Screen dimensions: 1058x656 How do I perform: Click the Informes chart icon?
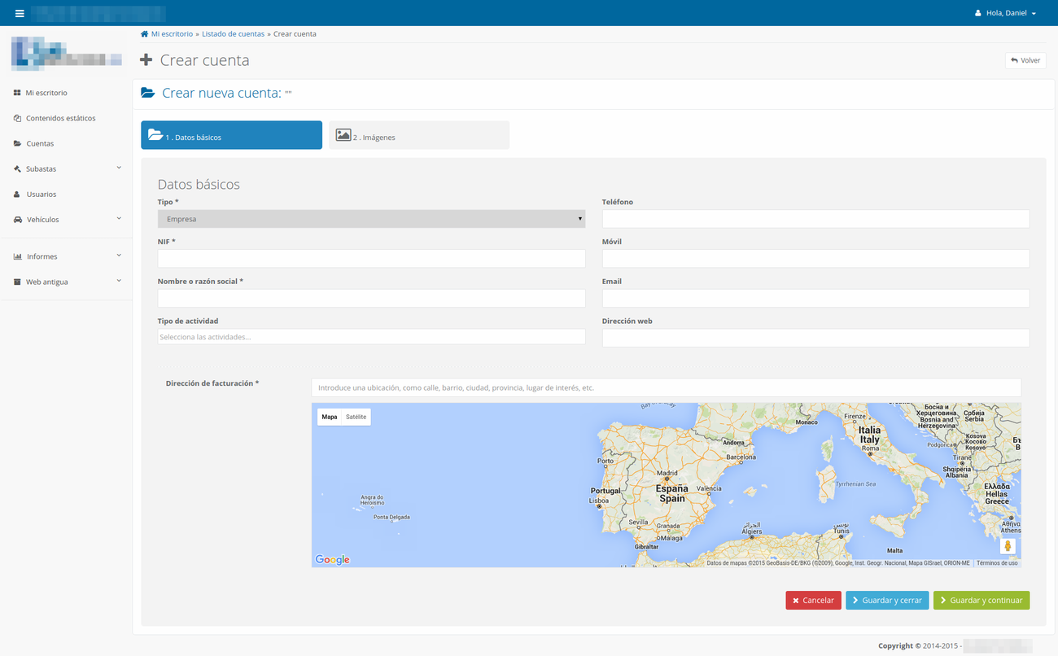(17, 256)
